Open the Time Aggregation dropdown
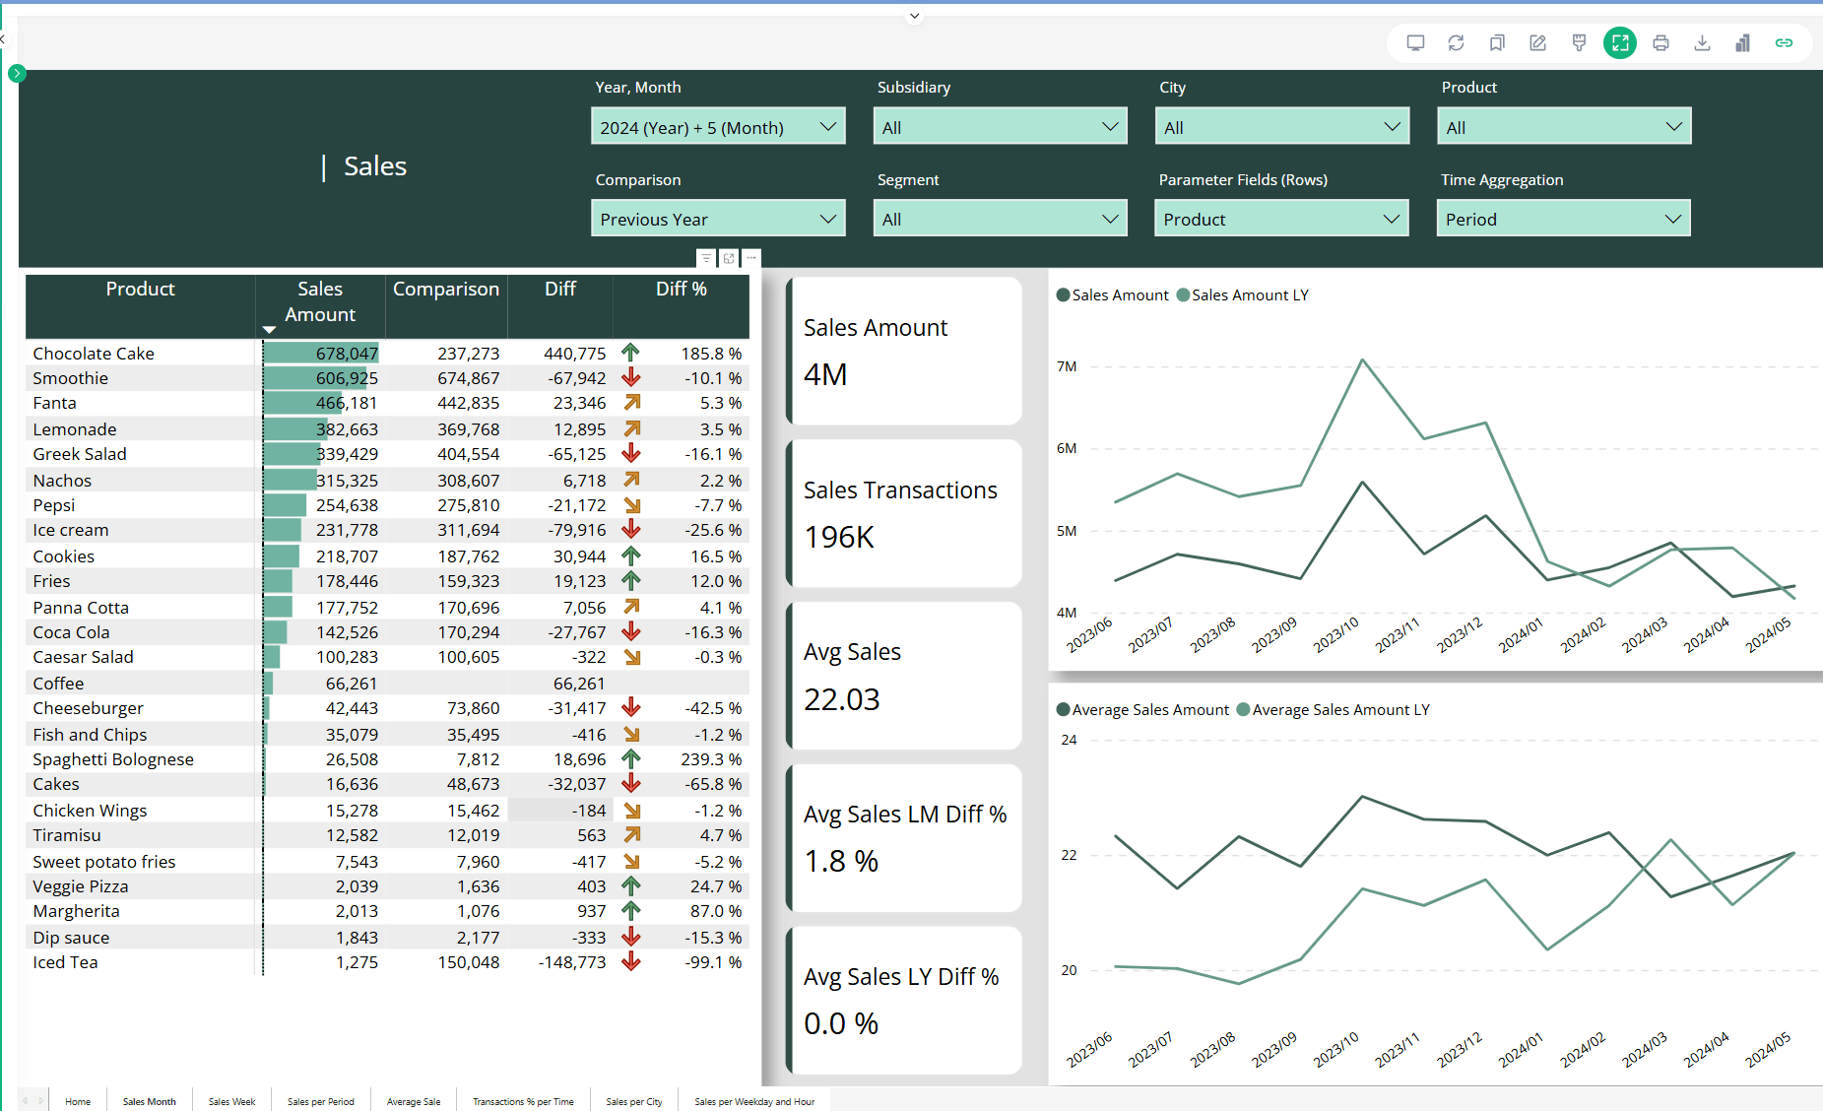 point(1563,219)
